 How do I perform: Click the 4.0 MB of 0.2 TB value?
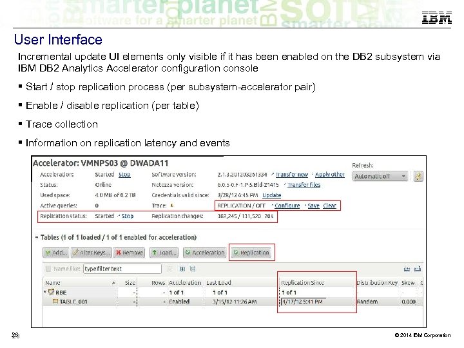coord(115,195)
